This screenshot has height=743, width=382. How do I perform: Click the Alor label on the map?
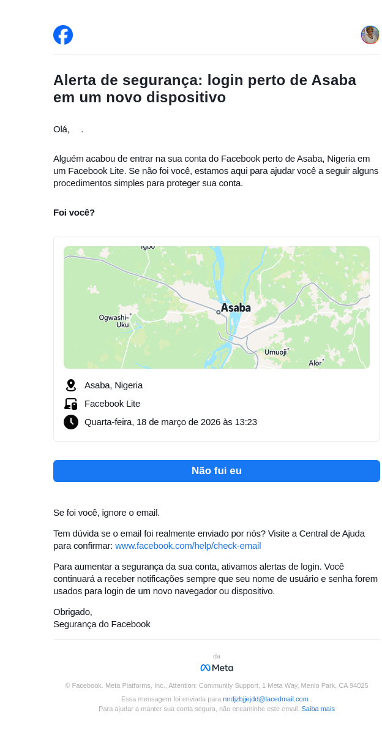315,363
